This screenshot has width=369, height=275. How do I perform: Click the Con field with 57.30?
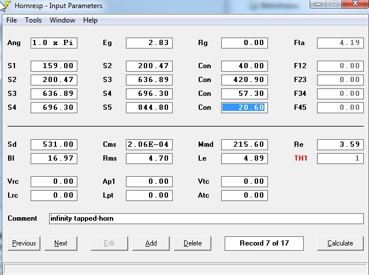pyautogui.click(x=244, y=94)
